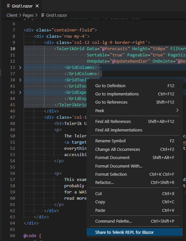Click the <h3> tag on line 48
186x241 pixels.
pos(59,123)
